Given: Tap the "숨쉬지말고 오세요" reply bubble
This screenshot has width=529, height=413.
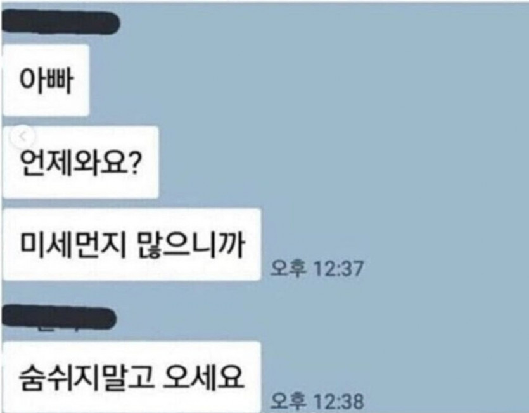Looking at the screenshot, I should click(x=132, y=377).
